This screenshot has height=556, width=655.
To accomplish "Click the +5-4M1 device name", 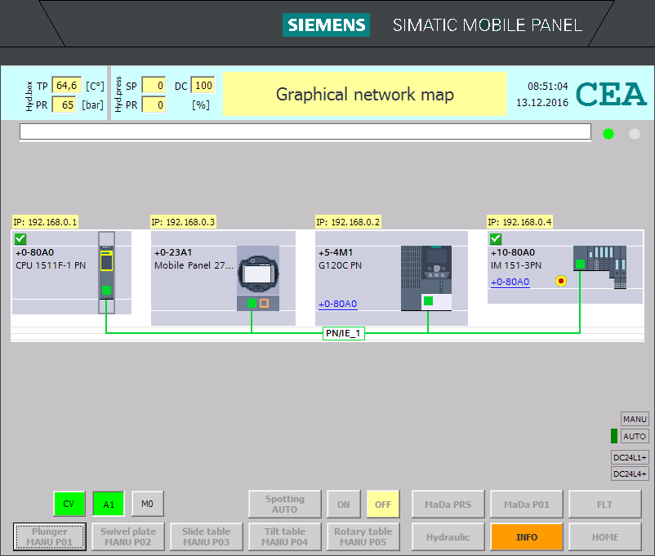I will 336,252.
